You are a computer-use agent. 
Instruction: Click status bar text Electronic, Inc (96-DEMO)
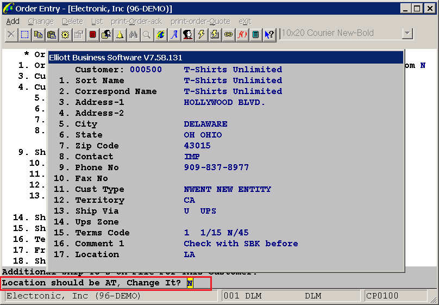point(74,296)
